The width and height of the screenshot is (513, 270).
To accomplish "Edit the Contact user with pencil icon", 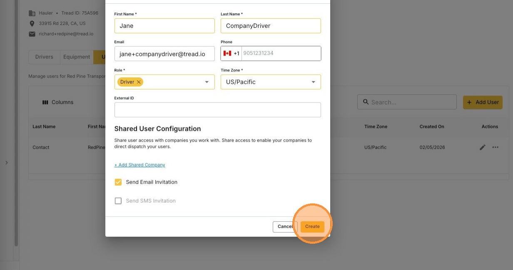I will coord(483,147).
